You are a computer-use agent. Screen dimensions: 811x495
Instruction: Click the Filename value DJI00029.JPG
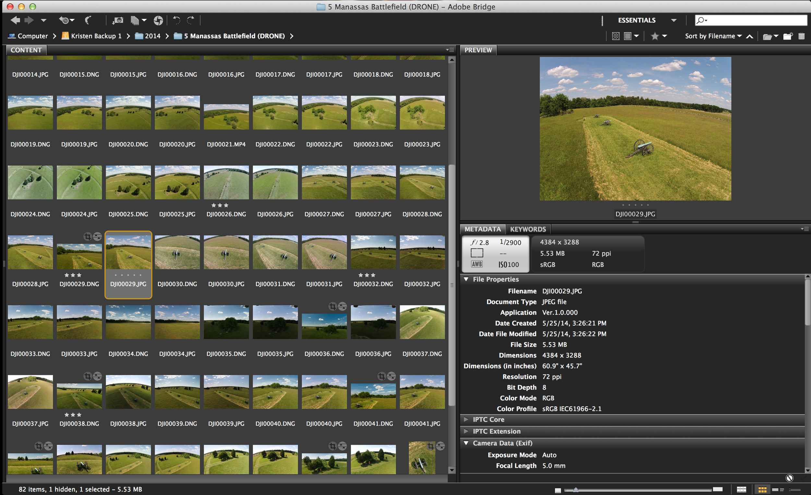coord(562,291)
